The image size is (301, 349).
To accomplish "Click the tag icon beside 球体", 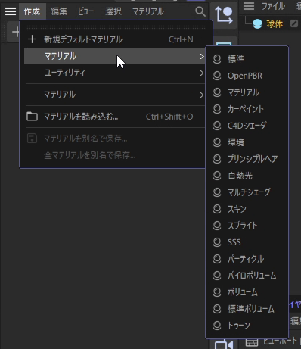I will [294, 23].
